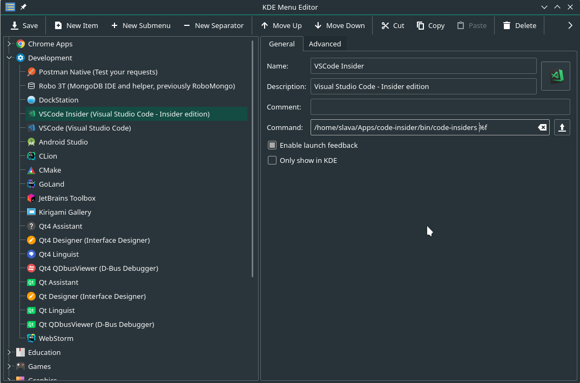Clear the Command field using the clear icon
Viewport: 580px width, 383px height.
click(x=542, y=127)
